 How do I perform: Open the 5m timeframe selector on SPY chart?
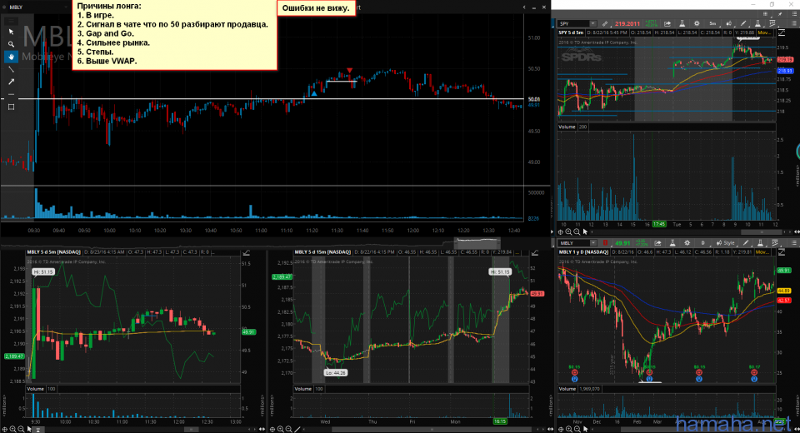pyautogui.click(x=712, y=23)
